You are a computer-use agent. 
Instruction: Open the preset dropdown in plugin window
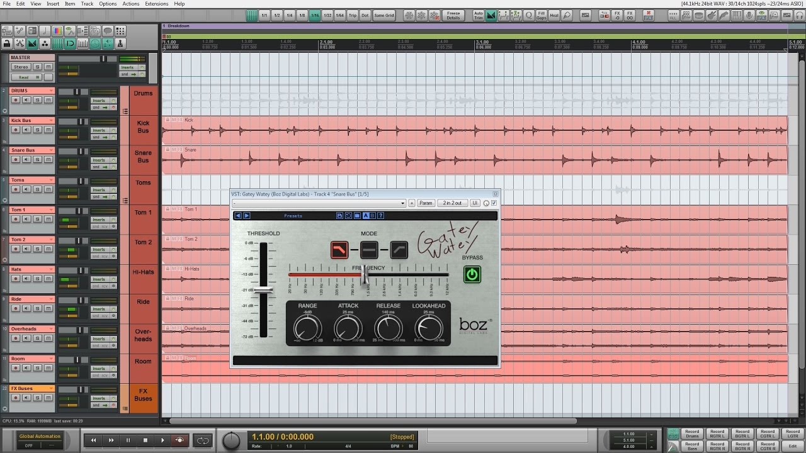[403, 203]
